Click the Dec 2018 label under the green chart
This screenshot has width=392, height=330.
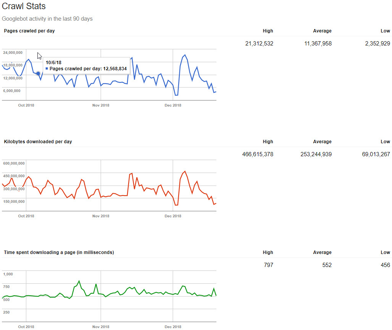click(173, 327)
